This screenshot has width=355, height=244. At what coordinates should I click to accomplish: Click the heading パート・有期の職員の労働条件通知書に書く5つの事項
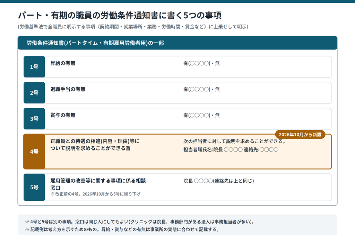tap(120, 15)
